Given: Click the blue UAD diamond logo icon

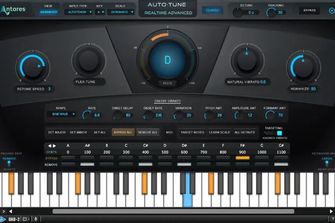Looking at the screenshot, I should pos(3,219).
